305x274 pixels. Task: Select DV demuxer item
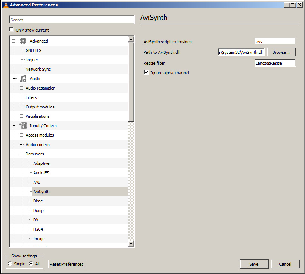click(36, 220)
